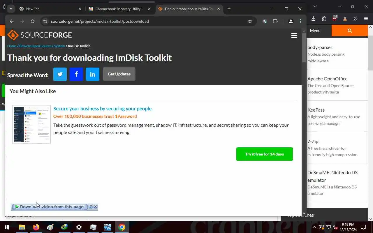Switch to the New Tab tab

(50, 9)
